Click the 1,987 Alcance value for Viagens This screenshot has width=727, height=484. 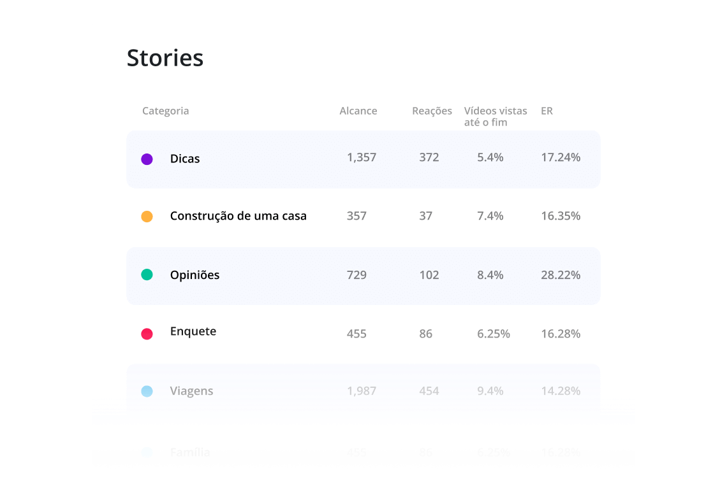pos(362,391)
